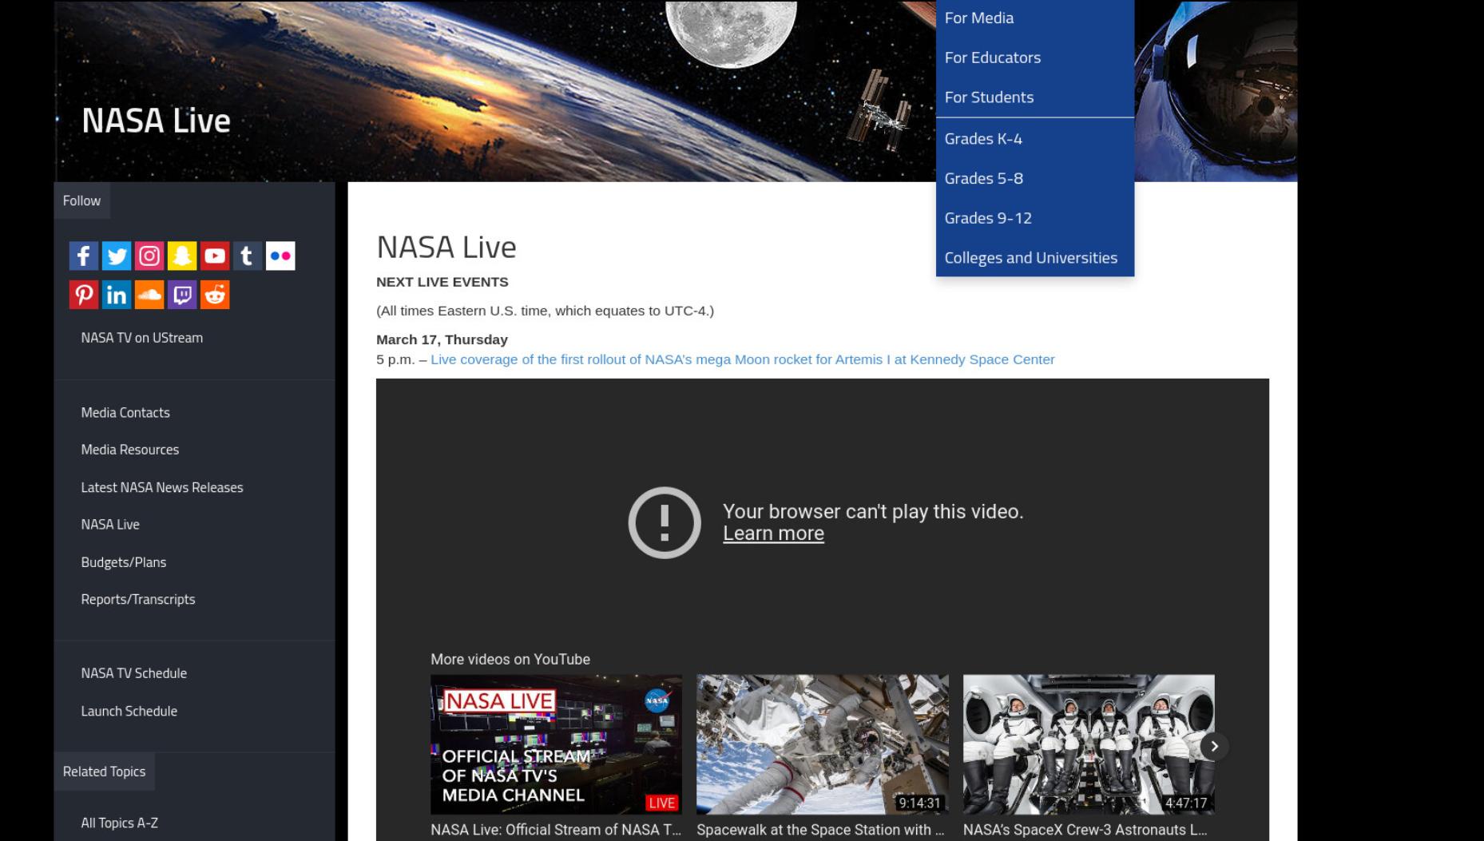This screenshot has width=1484, height=841.
Task: Open Reports/Transcripts sidebar link
Action: 138,599
